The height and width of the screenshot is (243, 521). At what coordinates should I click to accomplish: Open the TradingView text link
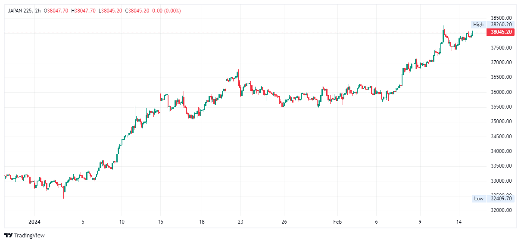(x=29, y=235)
